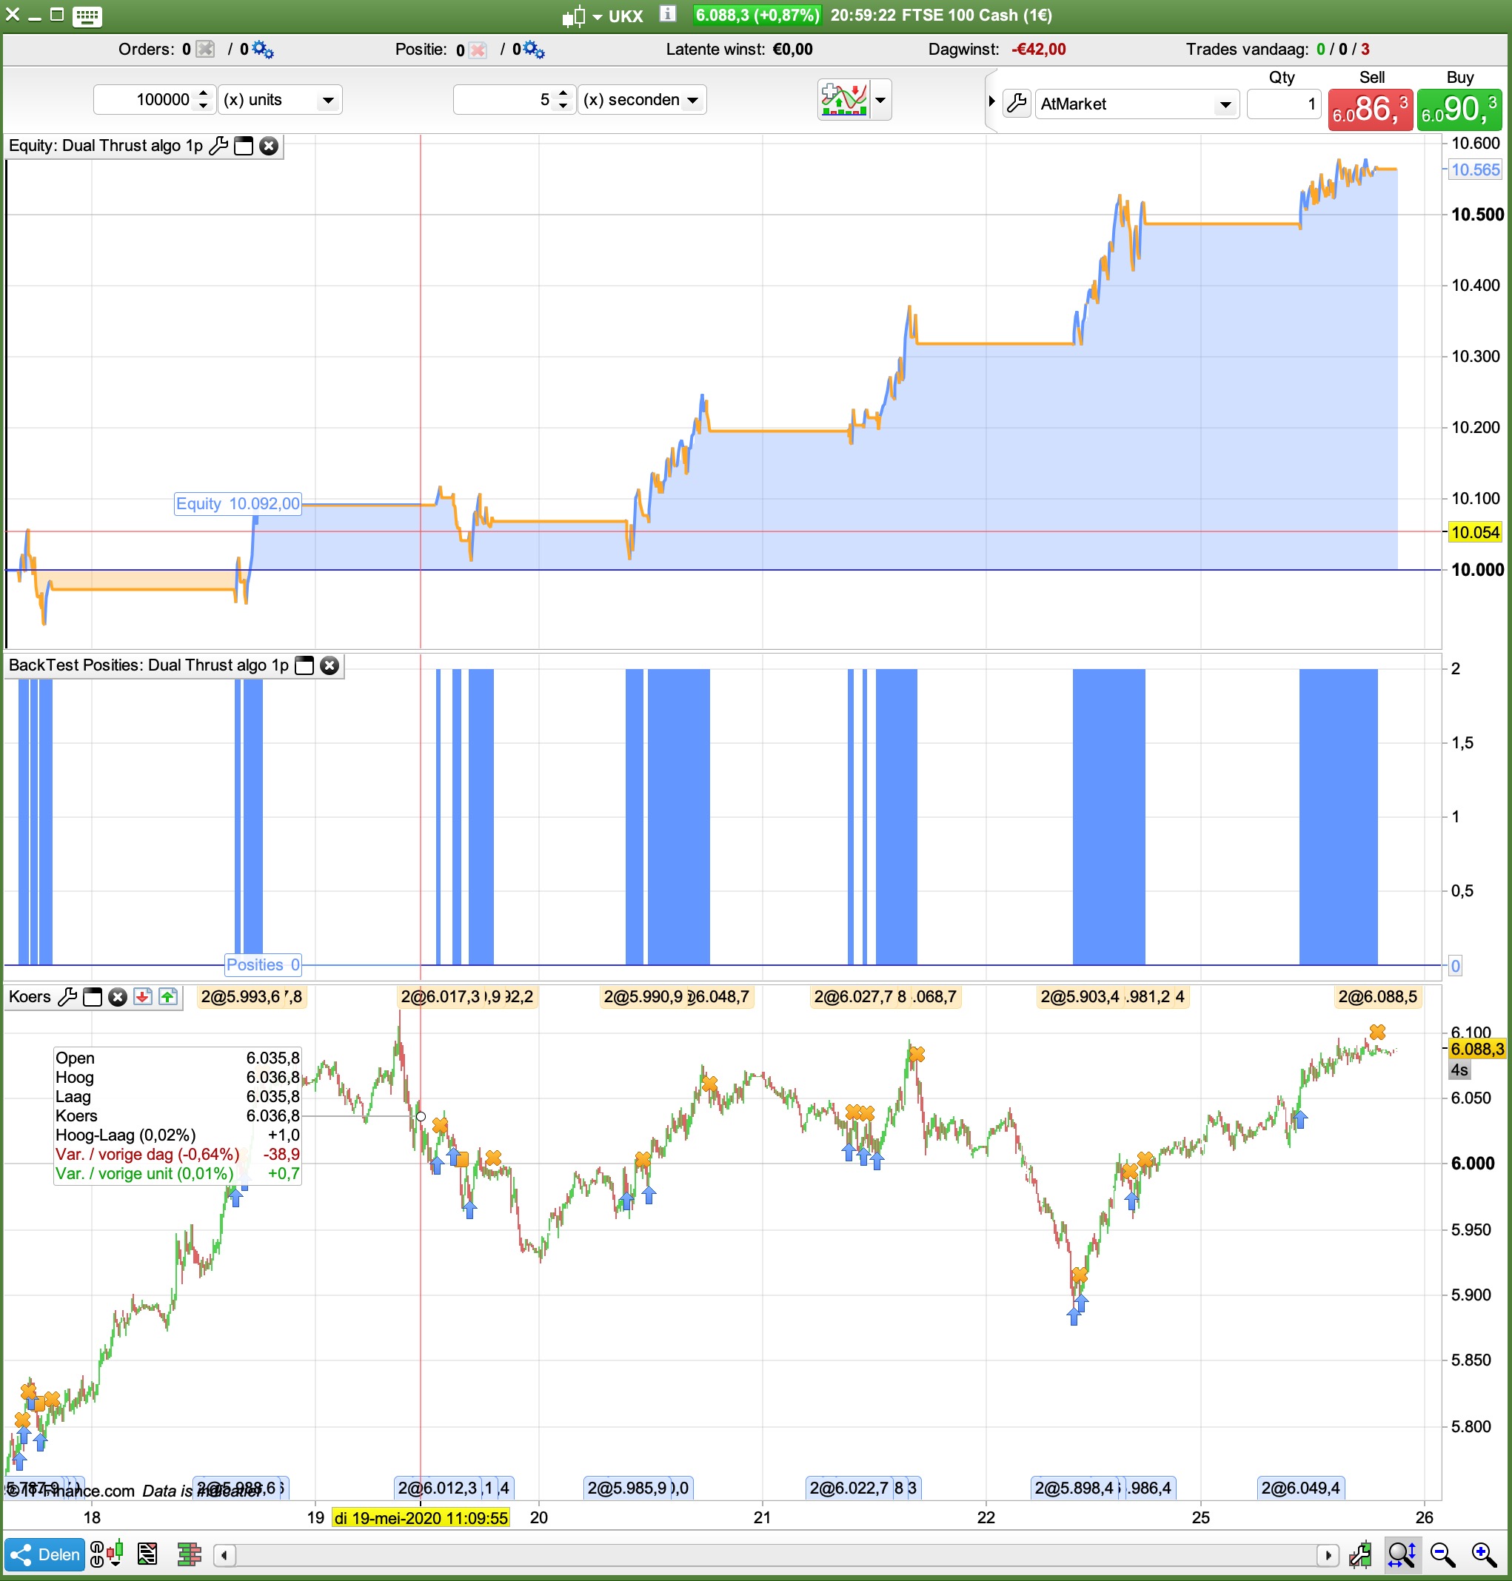Click the Delen share button
Viewport: 1512px width, 1581px height.
pos(44,1554)
